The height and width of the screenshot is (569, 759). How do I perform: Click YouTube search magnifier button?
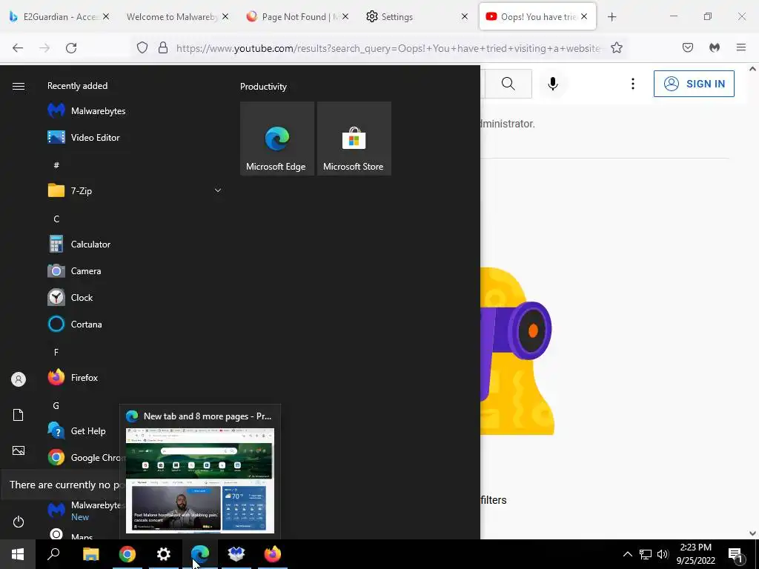508,84
